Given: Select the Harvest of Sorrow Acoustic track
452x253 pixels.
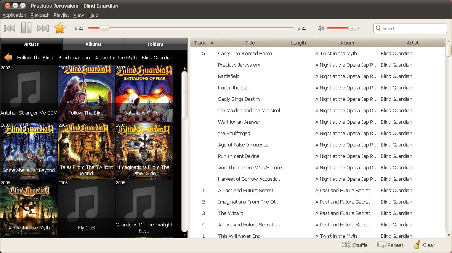Looking at the screenshot, I should coord(318,179).
